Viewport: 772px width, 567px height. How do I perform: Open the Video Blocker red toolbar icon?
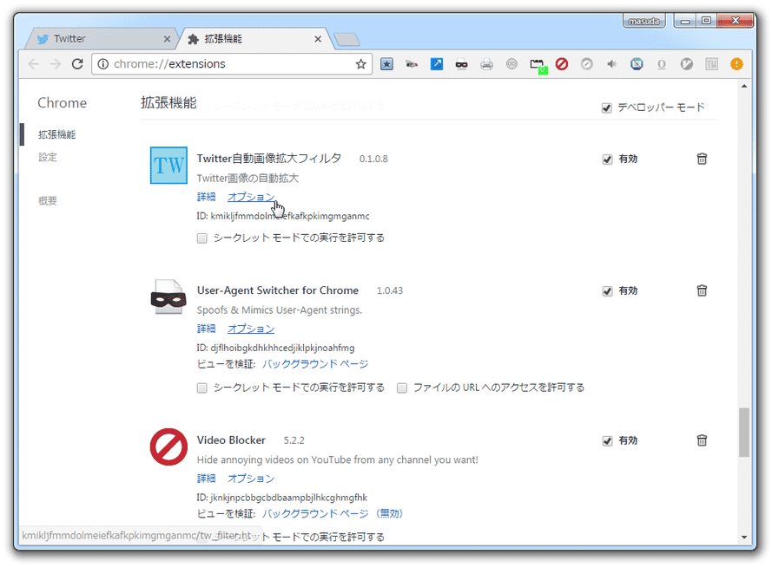point(562,64)
